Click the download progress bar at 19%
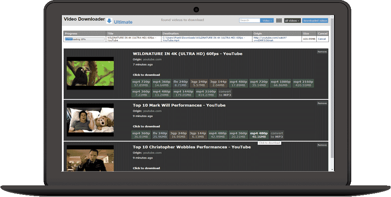The image size is (391, 197). pos(85,39)
